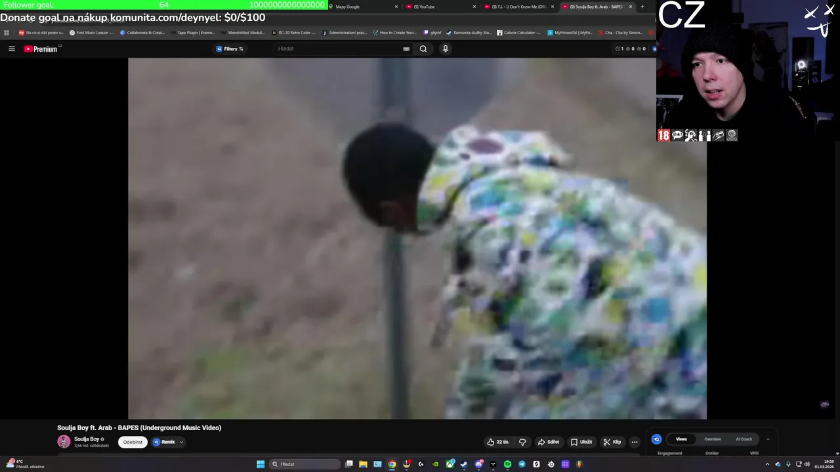Viewport: 840px width, 472px height.
Task: Open Windows Start menu
Action: (x=261, y=464)
